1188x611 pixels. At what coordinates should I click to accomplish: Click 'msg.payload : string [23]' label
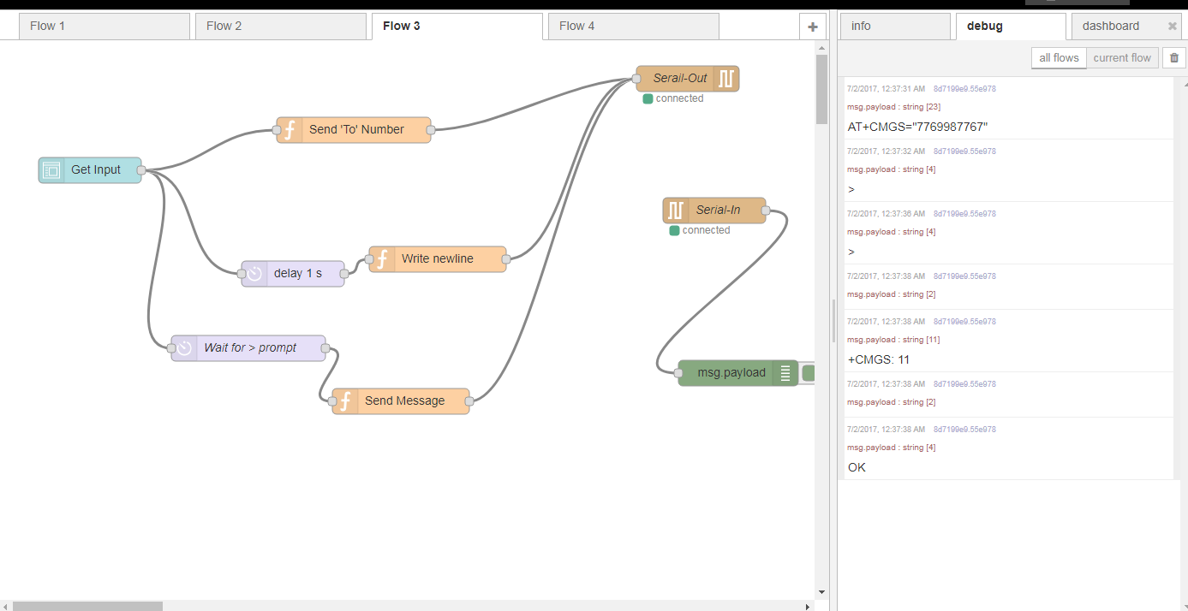click(894, 107)
